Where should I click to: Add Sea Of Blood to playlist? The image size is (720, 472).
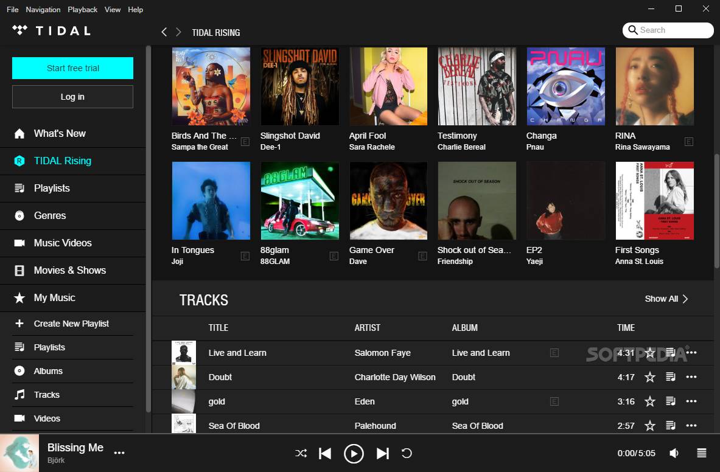coord(671,426)
